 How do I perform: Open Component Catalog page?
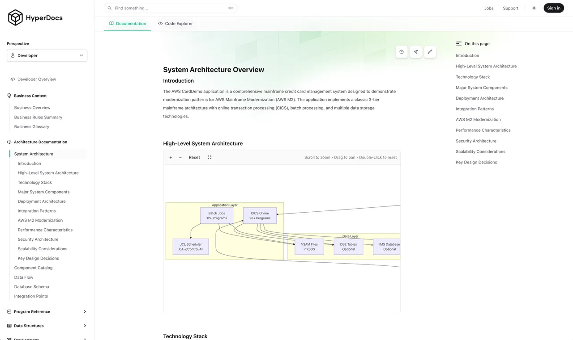pyautogui.click(x=33, y=268)
